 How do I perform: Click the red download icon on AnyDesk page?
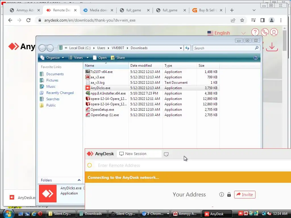(x=272, y=47)
